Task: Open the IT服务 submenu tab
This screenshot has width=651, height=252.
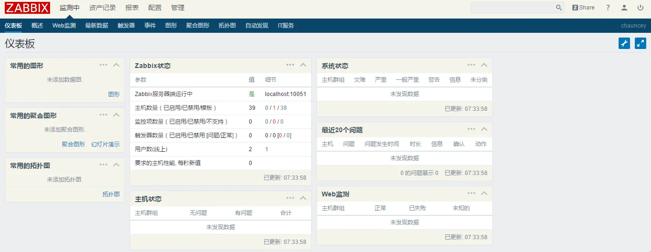Action: pos(286,26)
